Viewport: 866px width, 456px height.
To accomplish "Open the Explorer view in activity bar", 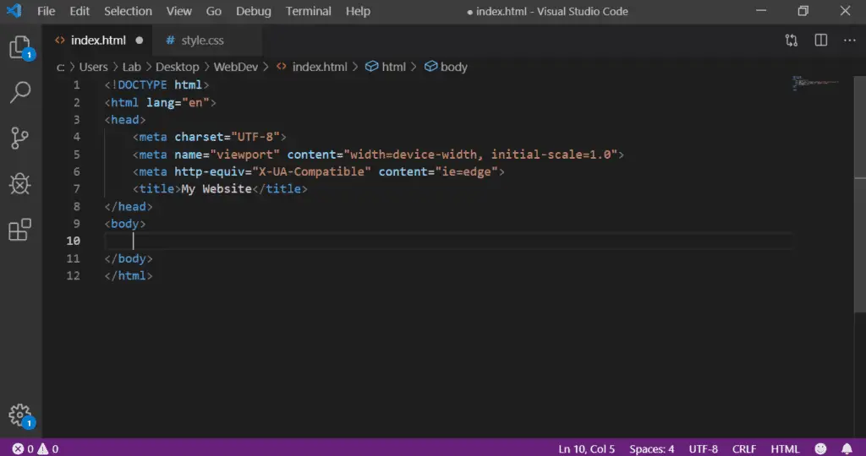I will pyautogui.click(x=20, y=47).
